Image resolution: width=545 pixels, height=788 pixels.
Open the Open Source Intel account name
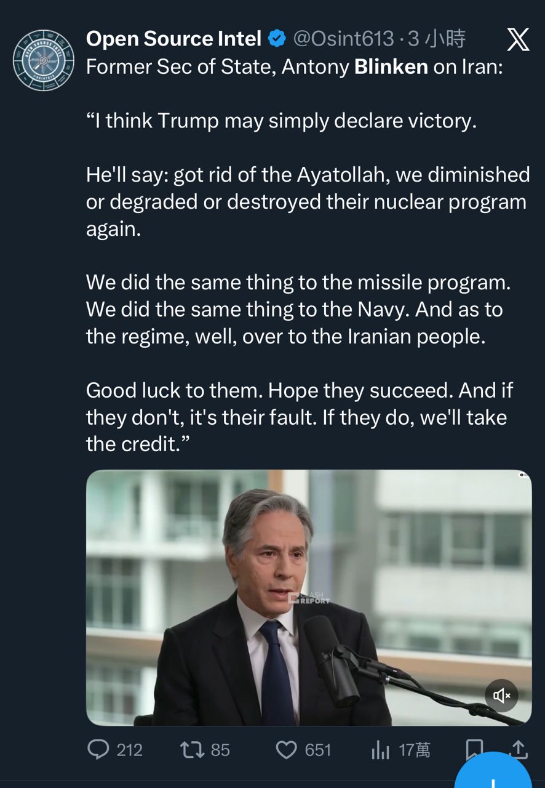[173, 39]
